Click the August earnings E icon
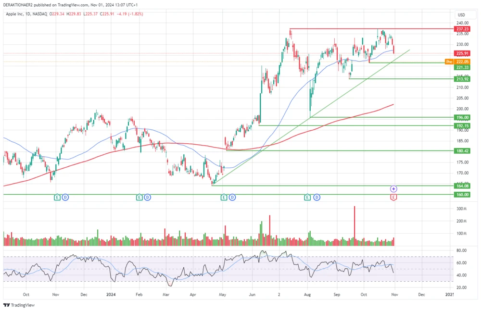This screenshot has height=311, width=481. pyautogui.click(x=307, y=197)
